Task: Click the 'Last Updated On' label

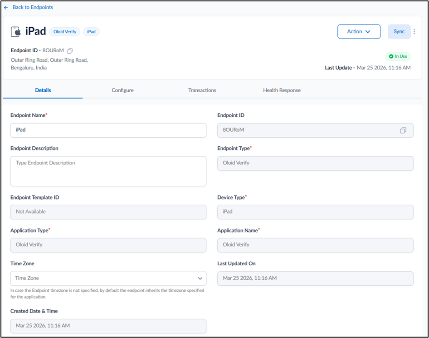Action: 236,263
